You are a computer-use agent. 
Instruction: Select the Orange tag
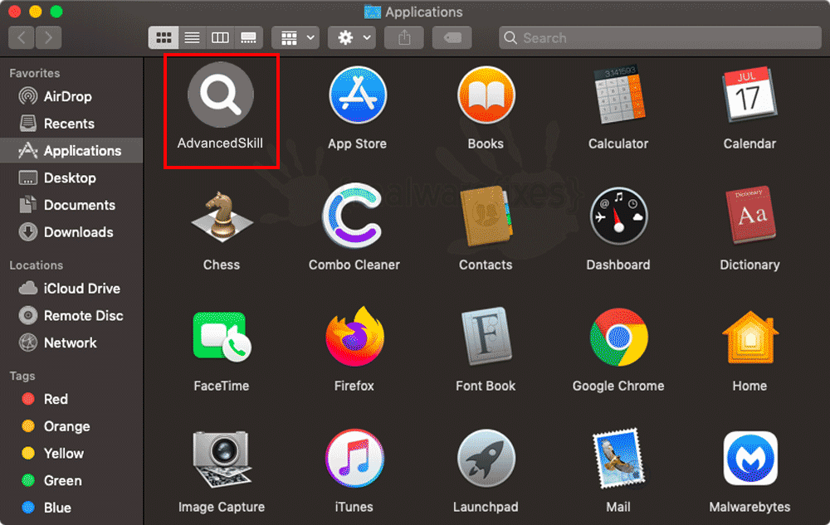[71, 426]
